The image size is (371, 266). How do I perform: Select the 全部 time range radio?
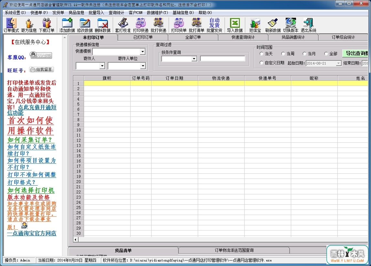[326, 54]
